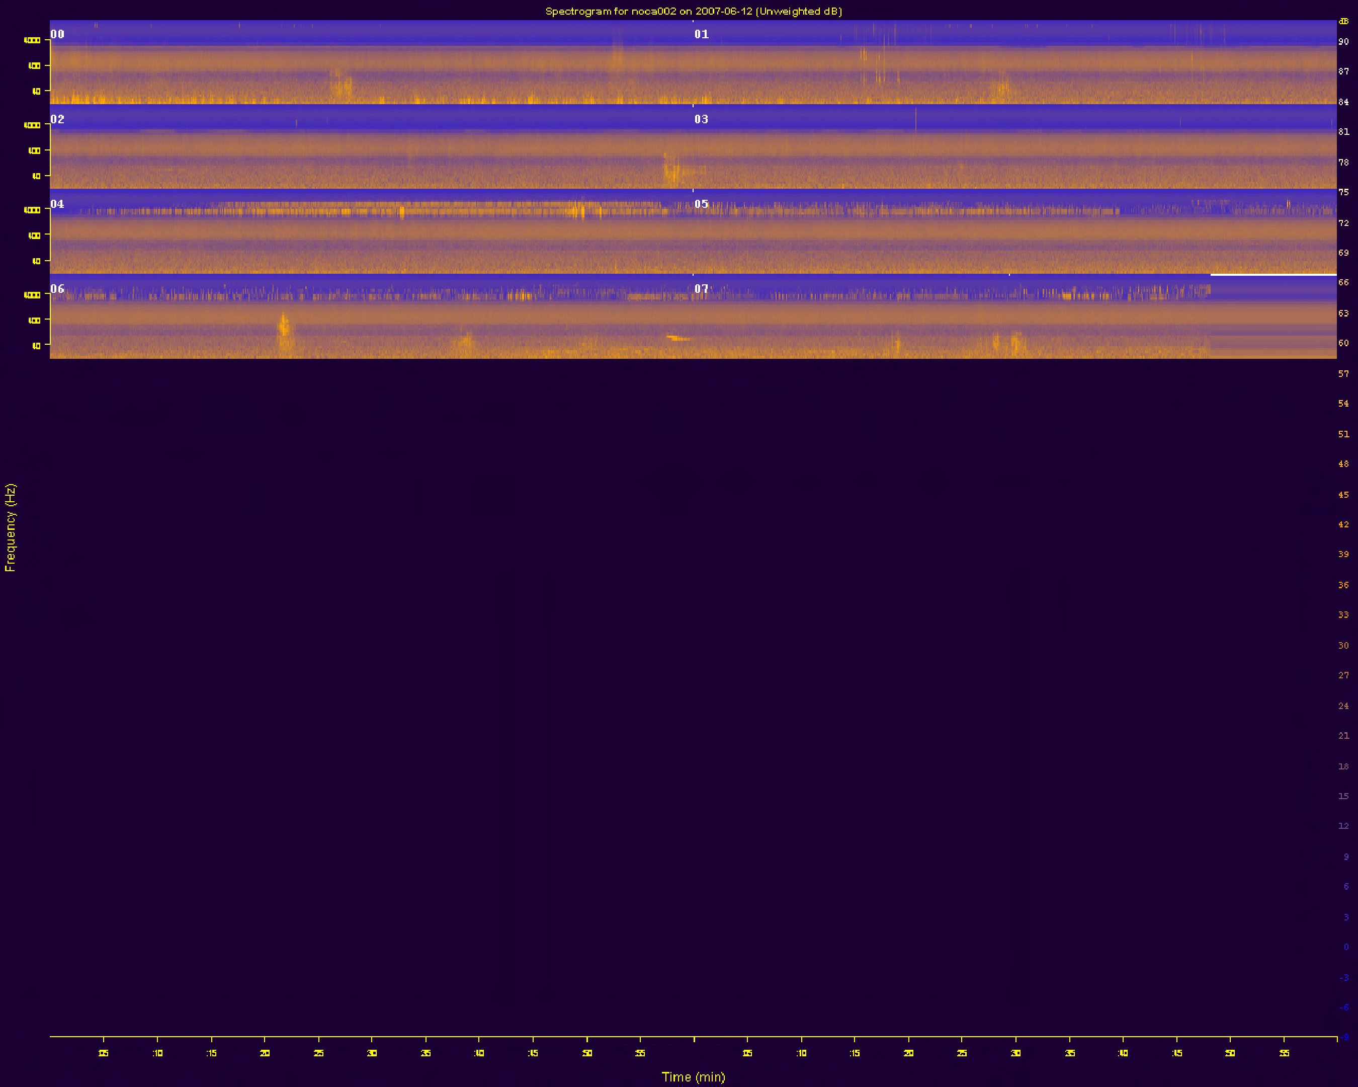Click the "dB" header above the color scale

pos(1343,21)
